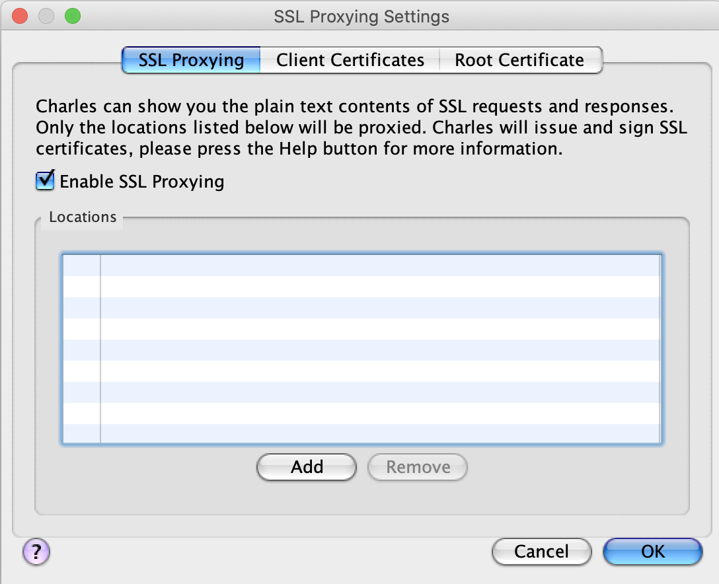Select the SSL Proxying tab
Screen dimensions: 719x584
(x=190, y=60)
